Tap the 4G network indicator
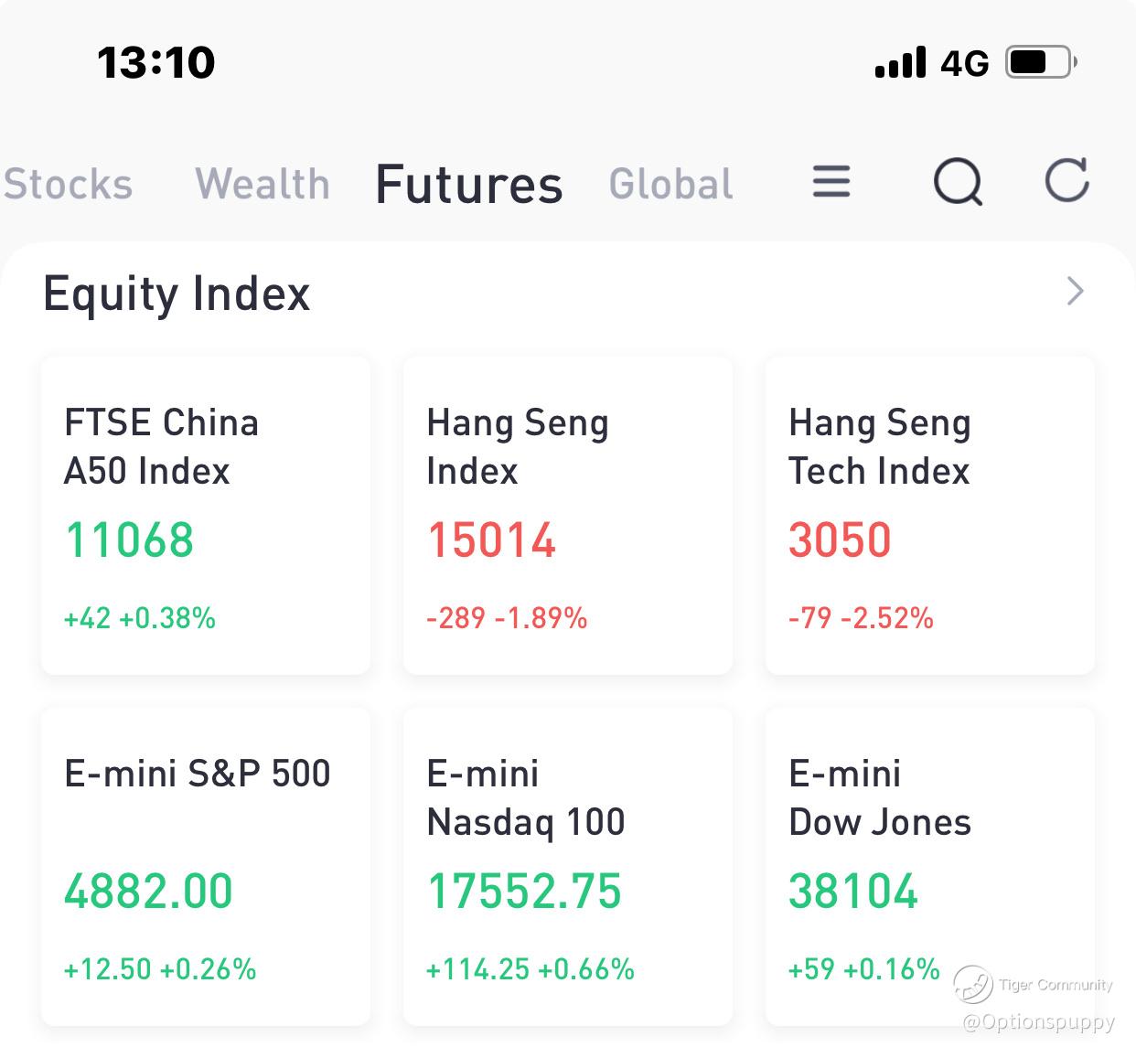Screen dimensions: 1136x1047 point(965,63)
